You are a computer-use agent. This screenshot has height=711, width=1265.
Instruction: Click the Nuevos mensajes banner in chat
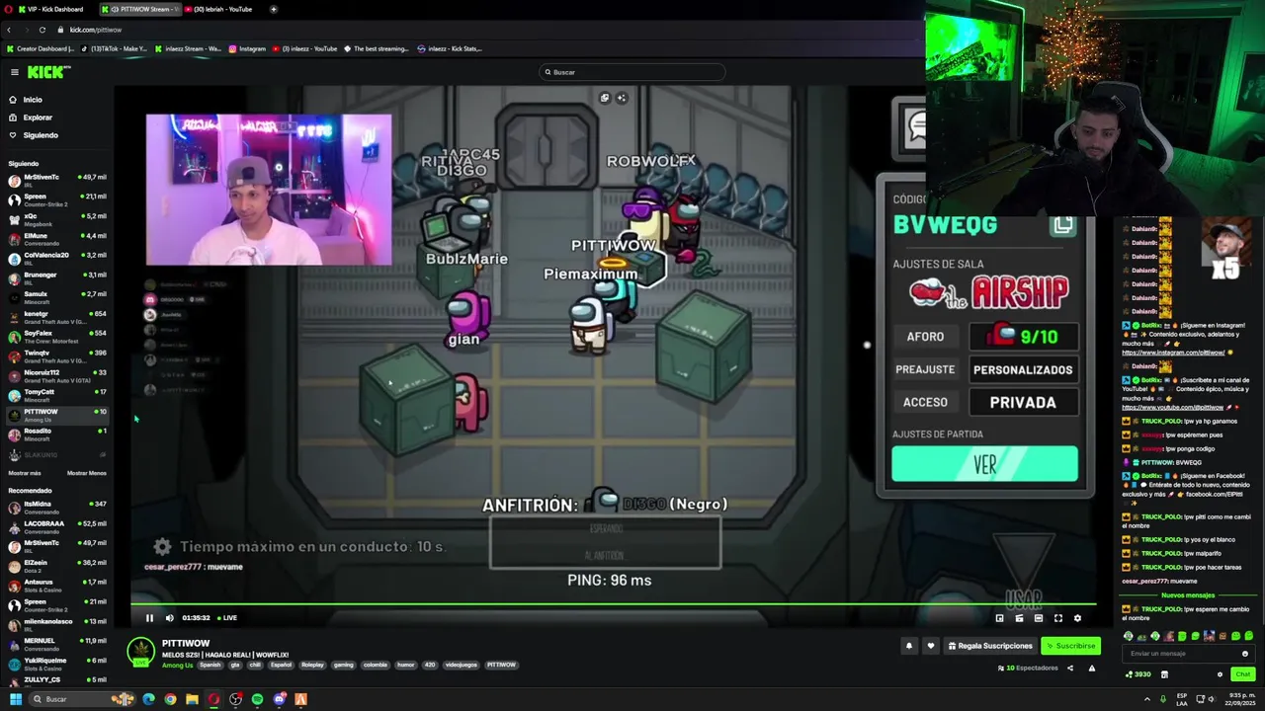(x=1188, y=595)
